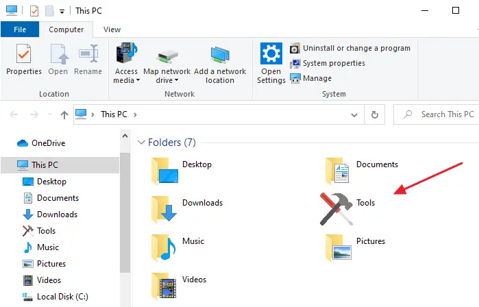Open the Properties ribbon button

(24, 60)
